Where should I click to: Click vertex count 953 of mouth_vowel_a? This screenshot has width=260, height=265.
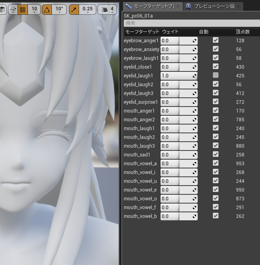[240, 164]
